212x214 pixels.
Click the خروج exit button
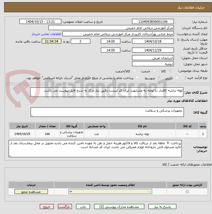47,207
